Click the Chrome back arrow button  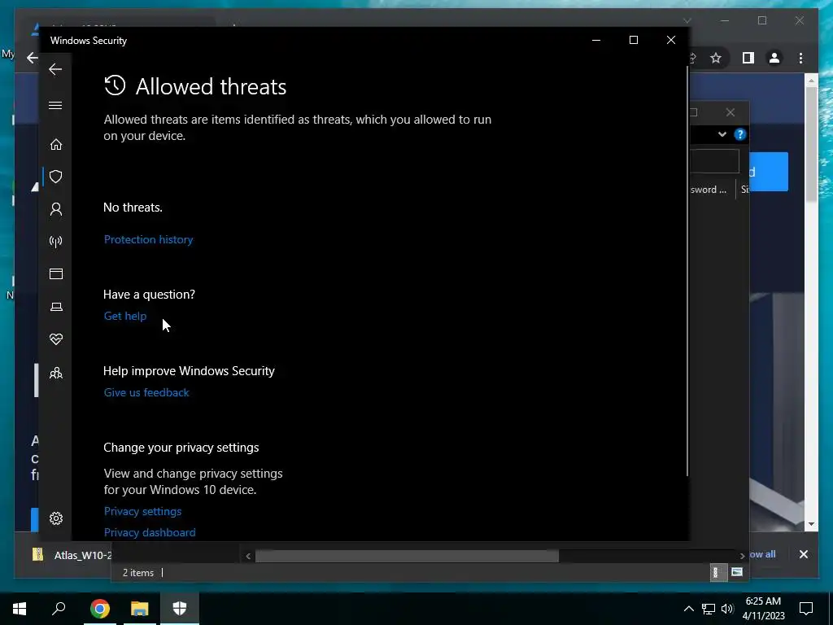pyautogui.click(x=33, y=58)
